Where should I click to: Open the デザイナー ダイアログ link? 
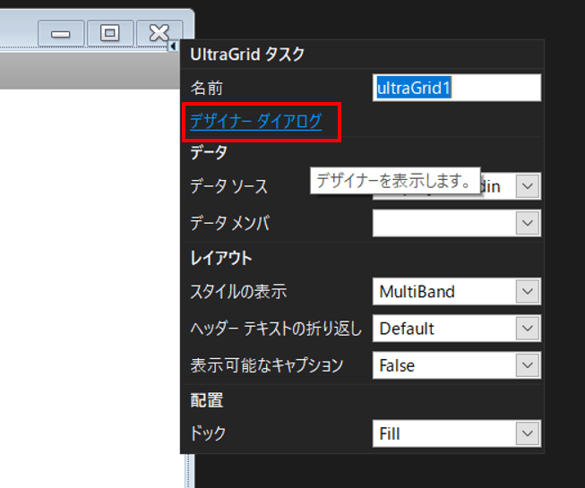click(x=256, y=121)
